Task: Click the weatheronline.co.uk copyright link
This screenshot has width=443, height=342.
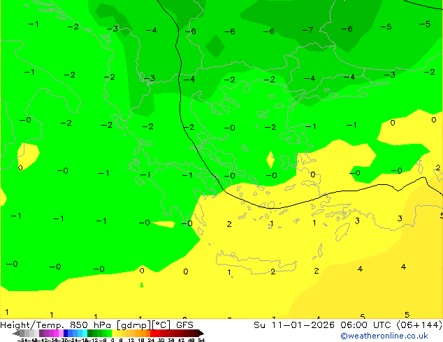Action: pos(384,336)
